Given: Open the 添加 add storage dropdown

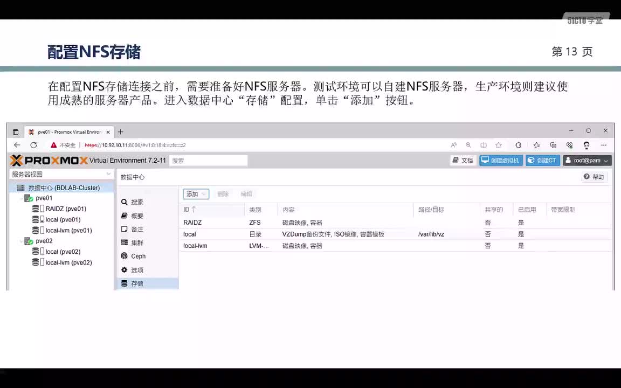Looking at the screenshot, I should (x=196, y=194).
